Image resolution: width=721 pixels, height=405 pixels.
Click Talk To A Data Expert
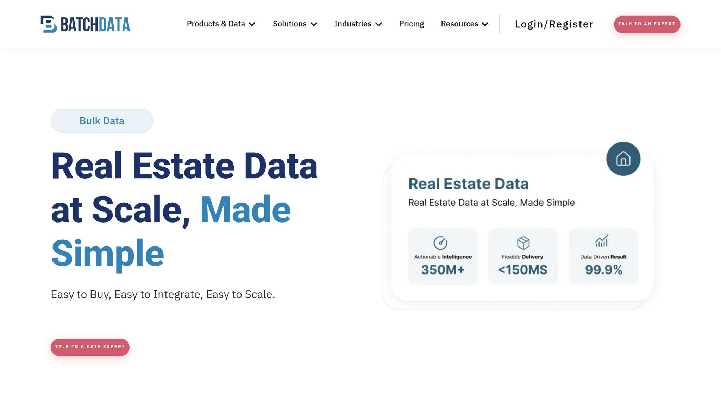click(x=90, y=347)
